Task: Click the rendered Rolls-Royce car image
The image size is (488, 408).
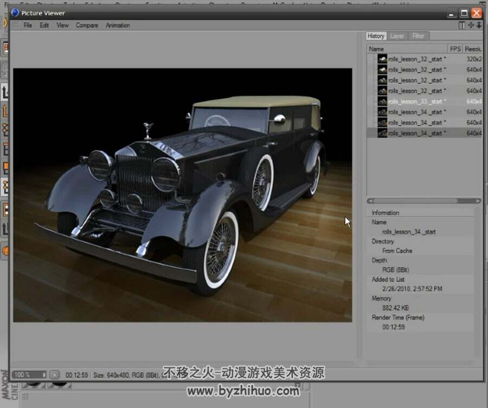Action: point(182,195)
